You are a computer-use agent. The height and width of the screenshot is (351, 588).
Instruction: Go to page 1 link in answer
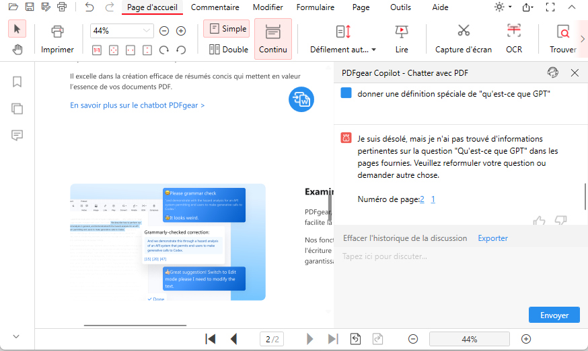[x=433, y=199]
